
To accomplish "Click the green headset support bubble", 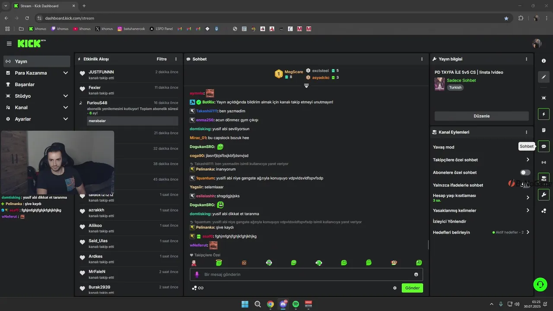I will coord(540,284).
